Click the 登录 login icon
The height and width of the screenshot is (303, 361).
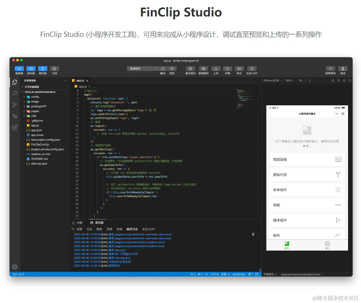click(343, 69)
